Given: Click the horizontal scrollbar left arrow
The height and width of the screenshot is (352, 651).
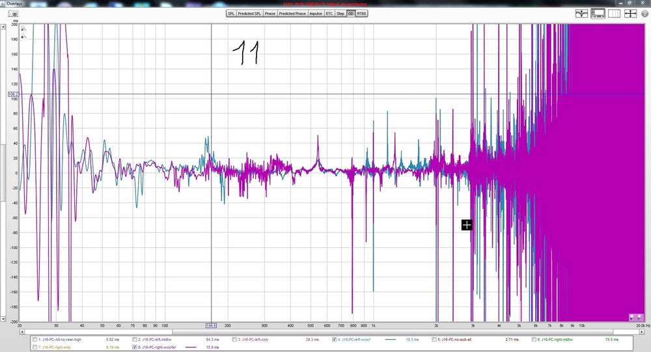Looking at the screenshot, I should pyautogui.click(x=21, y=332).
